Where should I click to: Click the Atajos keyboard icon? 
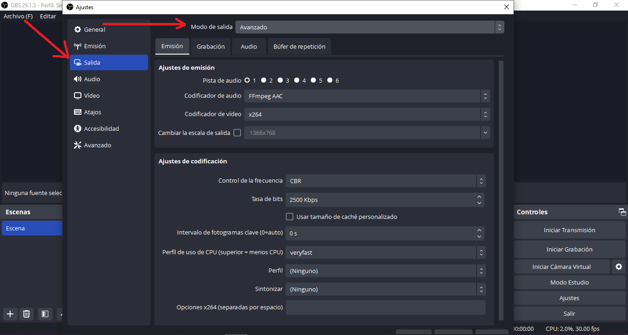tap(78, 112)
